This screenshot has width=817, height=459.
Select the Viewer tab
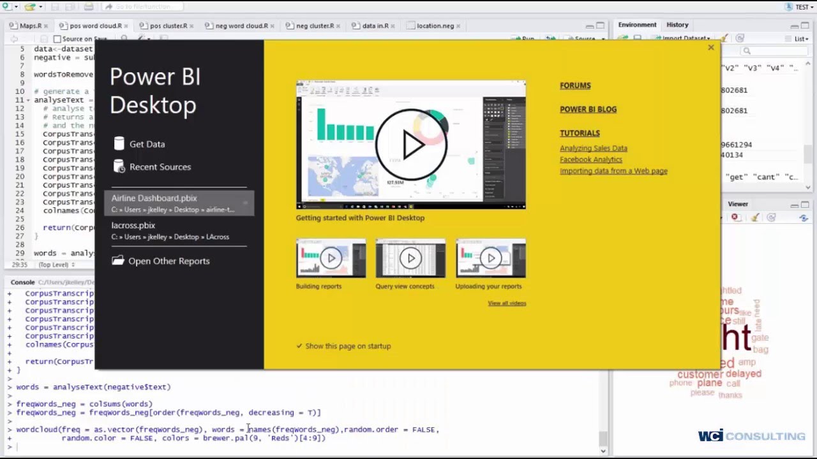738,204
